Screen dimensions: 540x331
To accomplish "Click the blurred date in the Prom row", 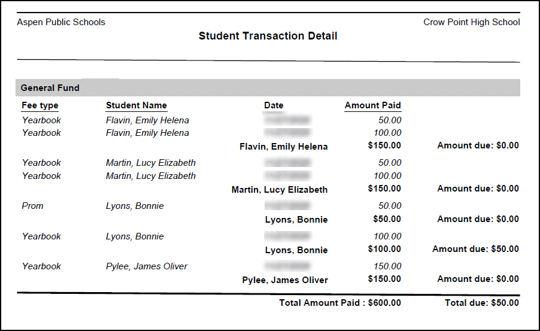I will tap(288, 206).
